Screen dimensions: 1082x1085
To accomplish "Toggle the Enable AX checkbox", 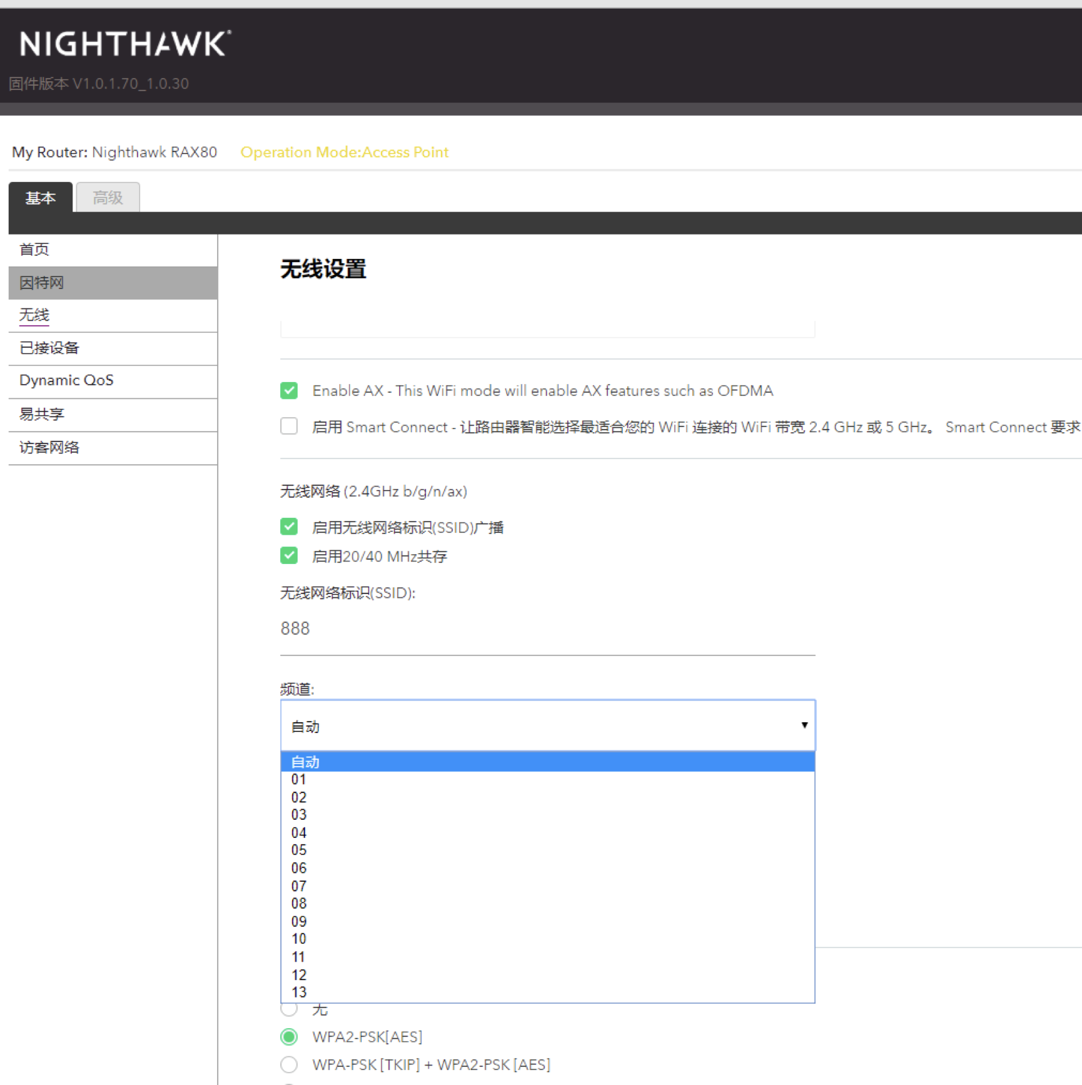I will [289, 391].
